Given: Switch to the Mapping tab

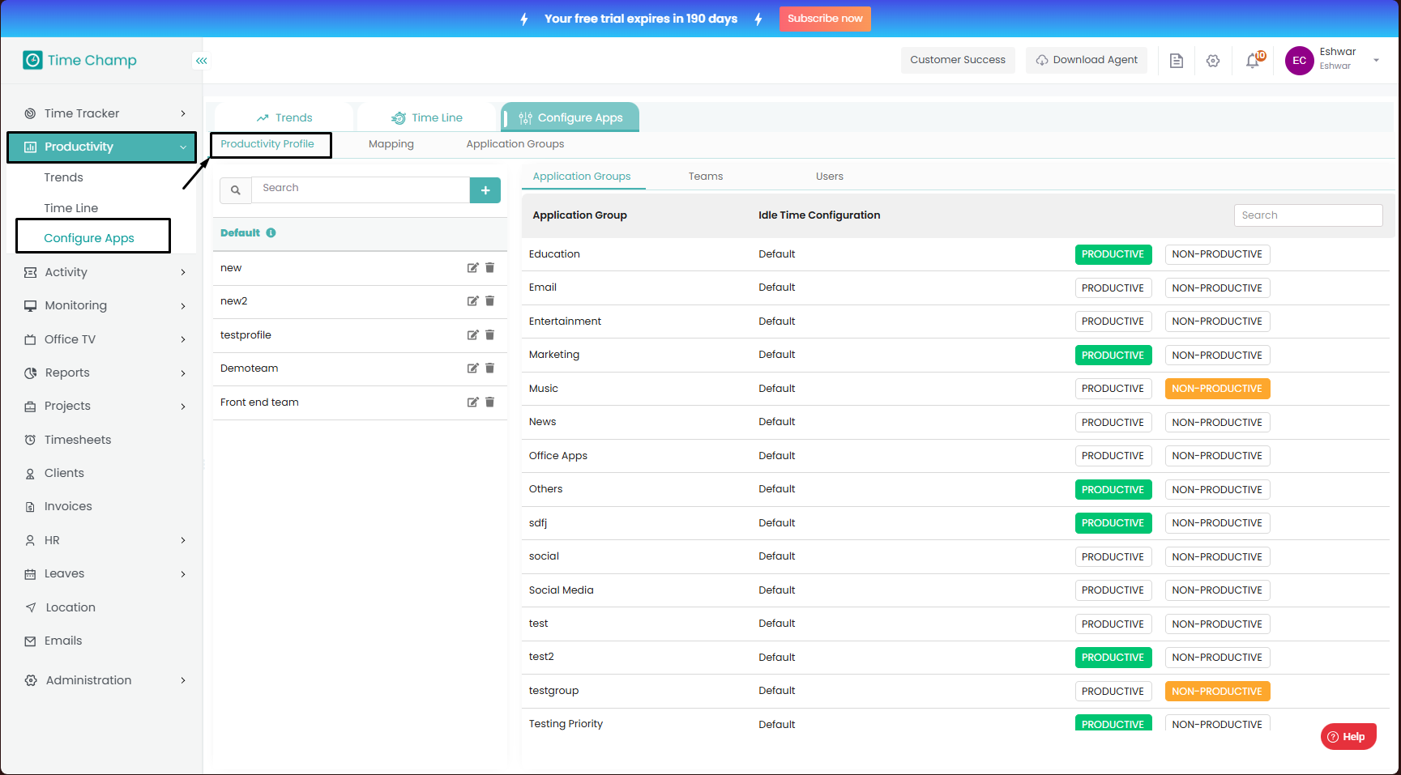Looking at the screenshot, I should tap(391, 144).
